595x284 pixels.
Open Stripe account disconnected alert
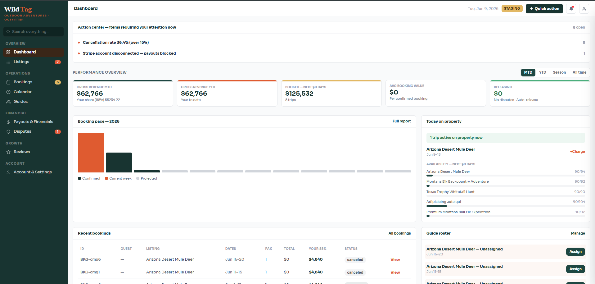coord(331,53)
